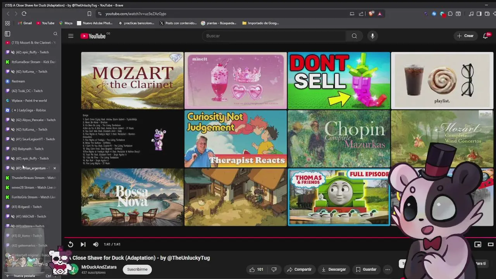Switch to Wplace - Paint the world tab
The height and width of the screenshot is (279, 496).
[31, 101]
